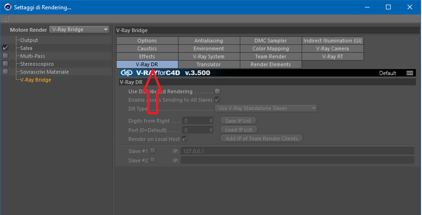Toggle the Salva checkbox
The height and width of the screenshot is (215, 422).
5,48
